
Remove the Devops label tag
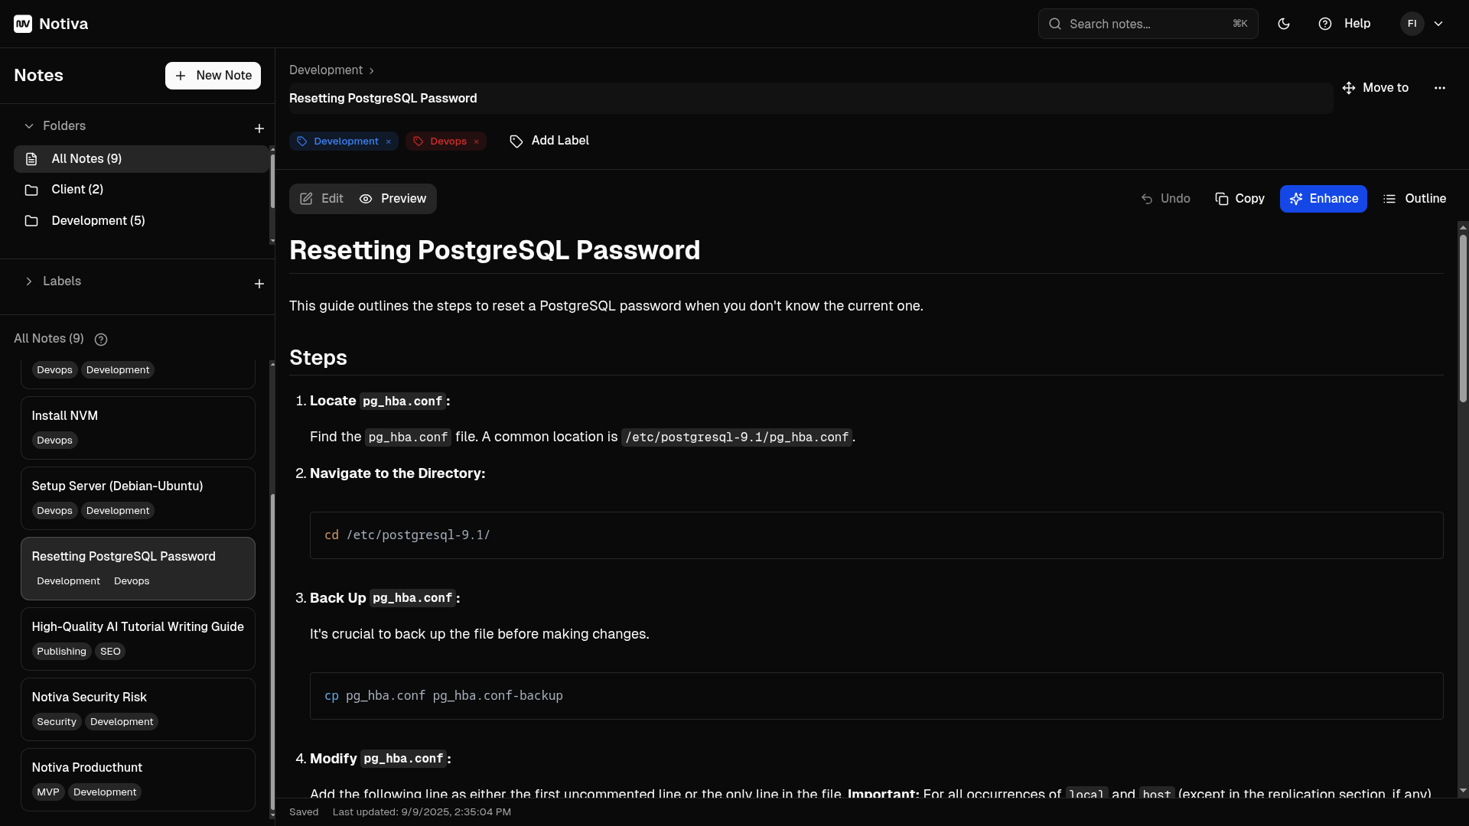pos(477,141)
